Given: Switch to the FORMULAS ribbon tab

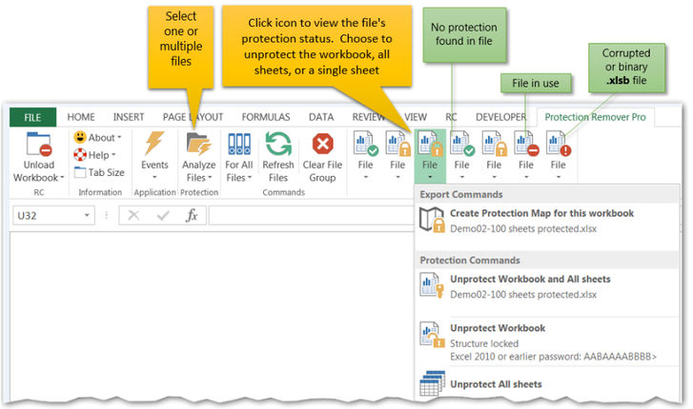Looking at the screenshot, I should 266,117.
